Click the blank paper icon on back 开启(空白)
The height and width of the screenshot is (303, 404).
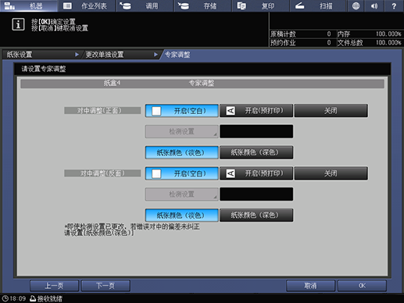[x=156, y=173]
